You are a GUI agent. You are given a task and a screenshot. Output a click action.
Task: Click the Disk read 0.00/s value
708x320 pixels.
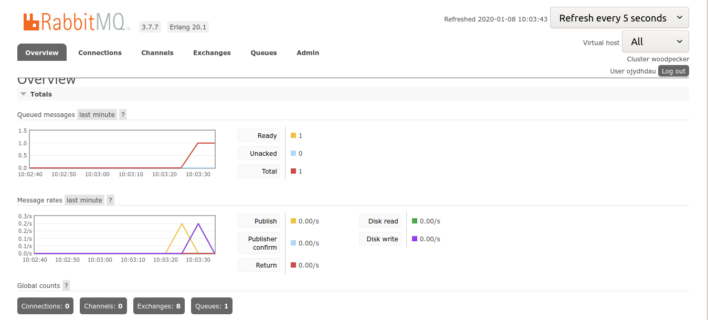[430, 221]
